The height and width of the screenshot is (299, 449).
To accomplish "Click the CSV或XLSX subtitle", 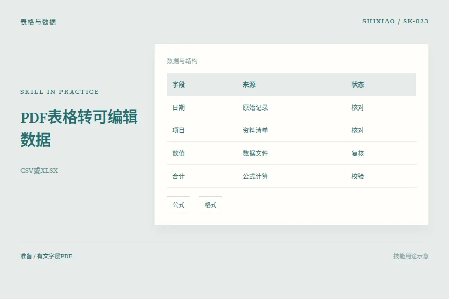I will click(x=39, y=171).
